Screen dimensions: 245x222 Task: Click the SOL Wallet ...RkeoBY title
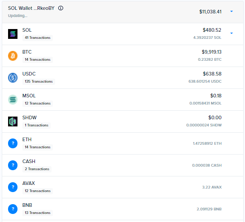coord(31,8)
